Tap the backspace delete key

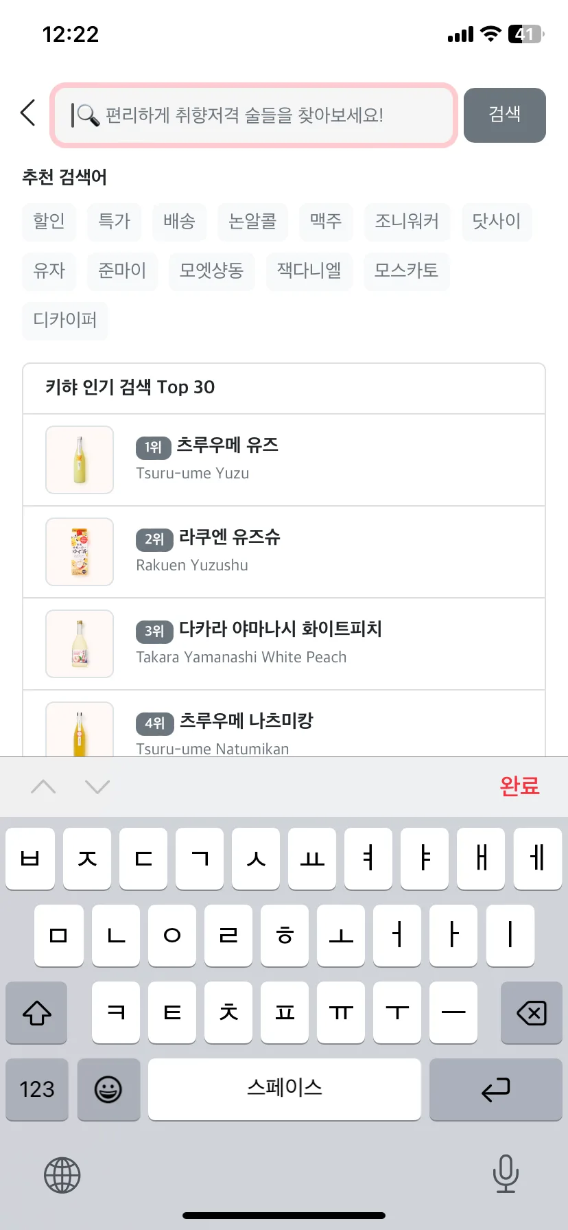pyautogui.click(x=532, y=1013)
